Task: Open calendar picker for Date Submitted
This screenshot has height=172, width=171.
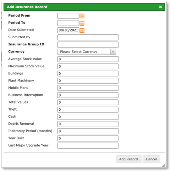Action: coord(82,30)
